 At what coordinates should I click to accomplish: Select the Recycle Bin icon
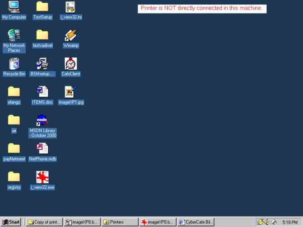tap(14, 64)
